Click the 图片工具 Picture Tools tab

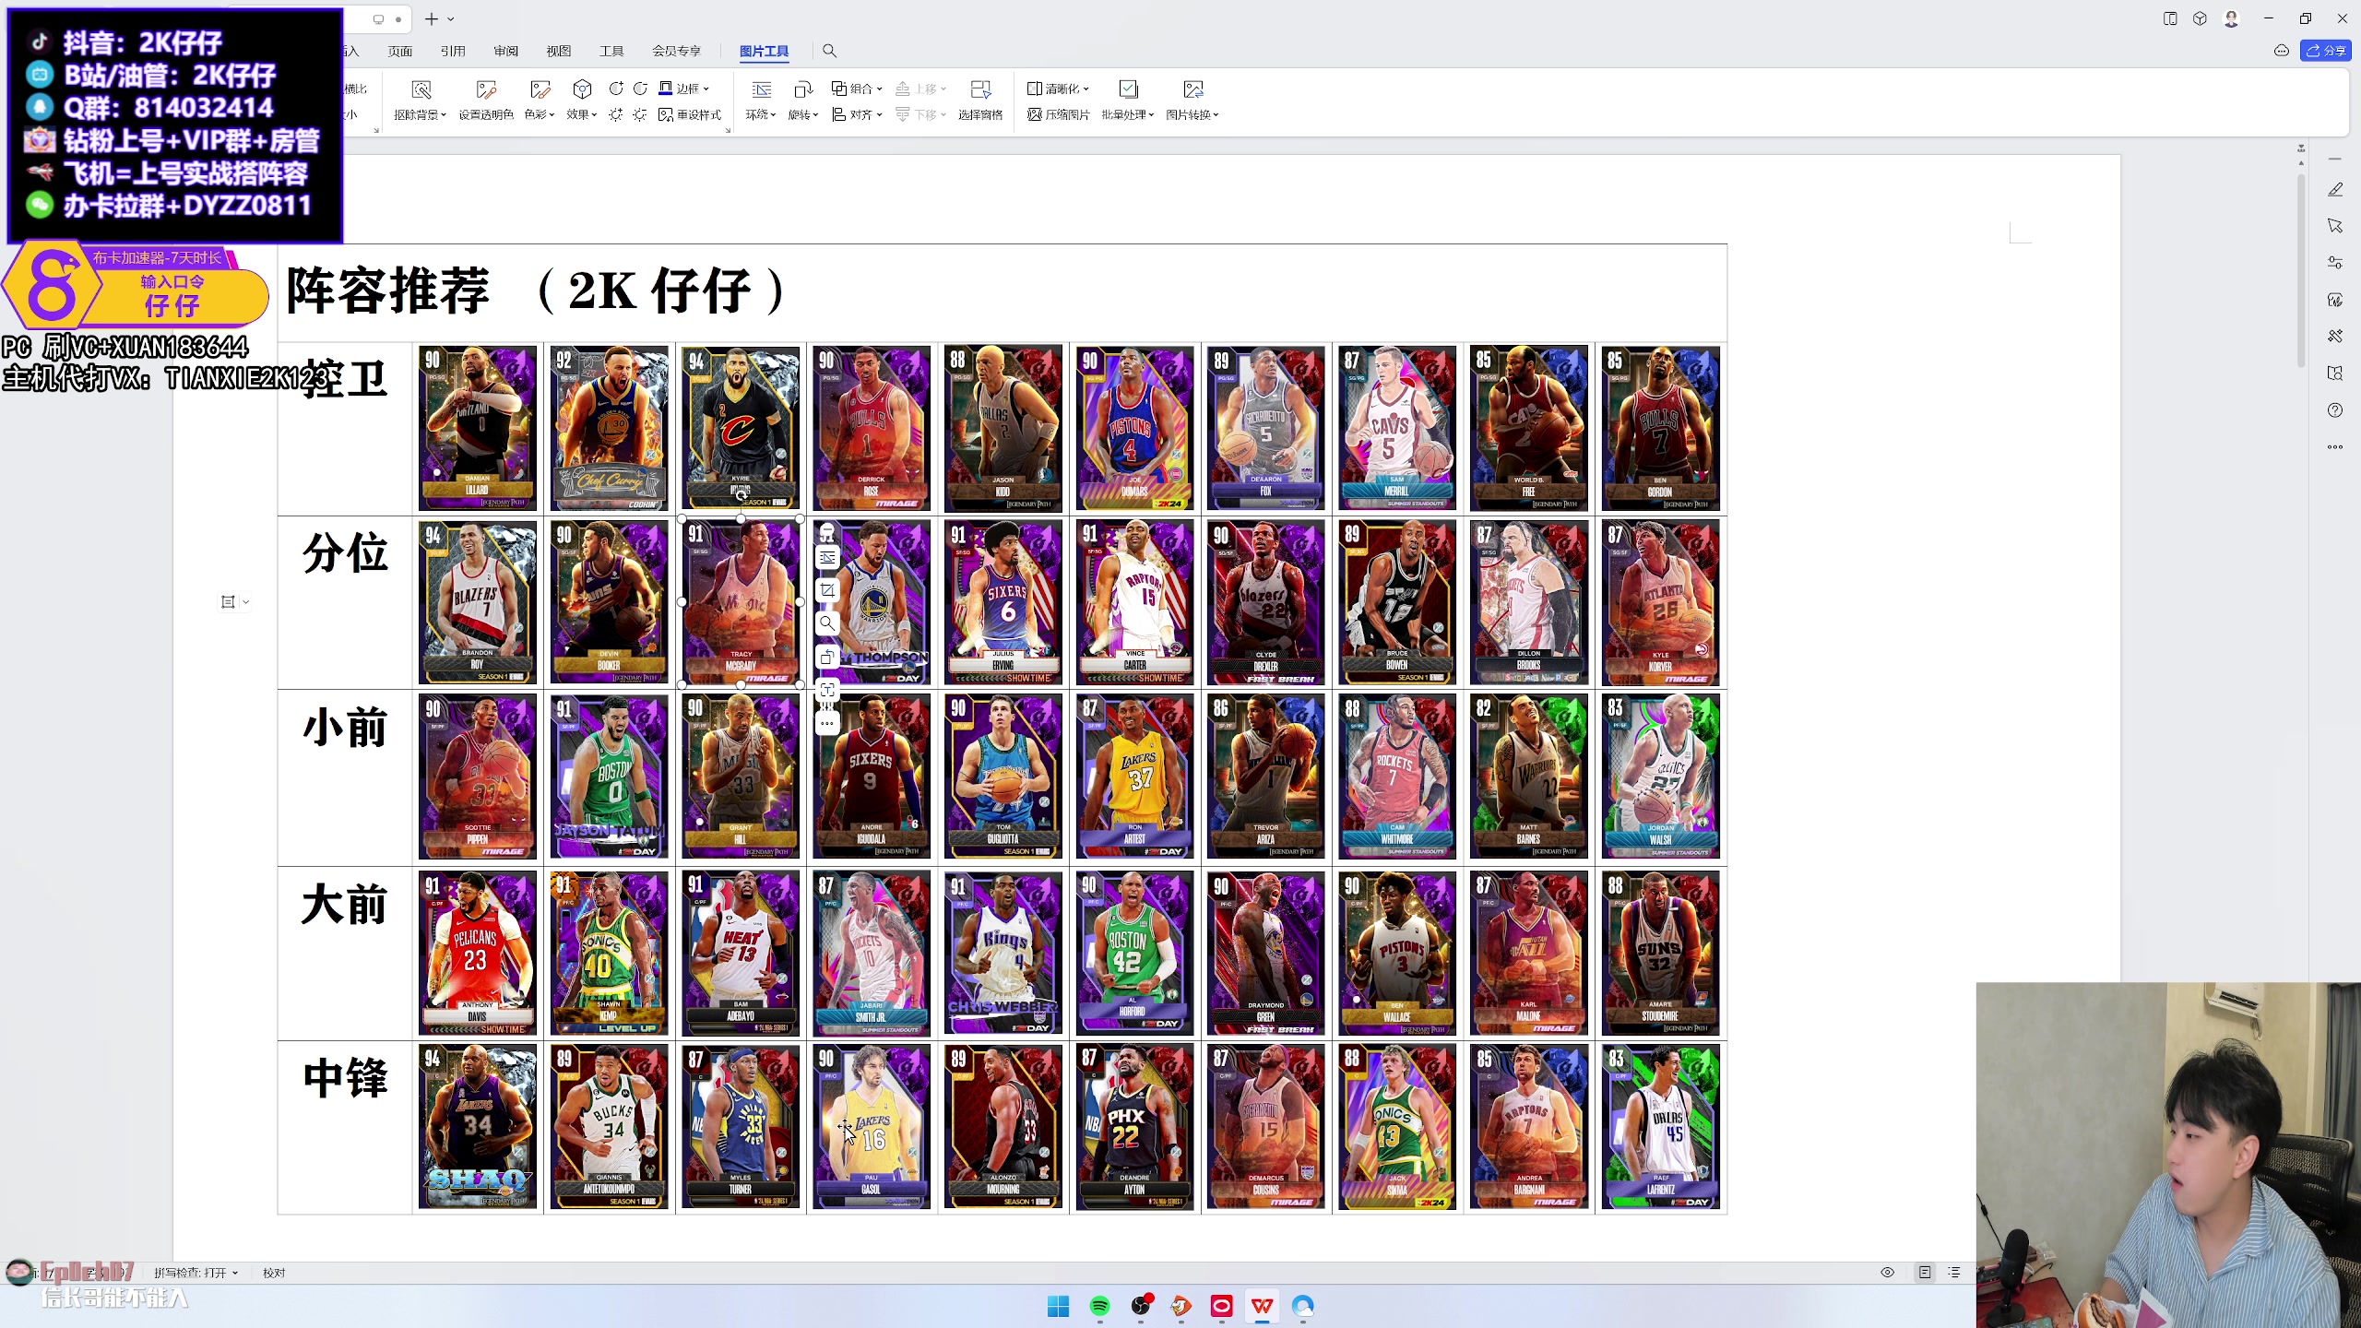click(764, 51)
